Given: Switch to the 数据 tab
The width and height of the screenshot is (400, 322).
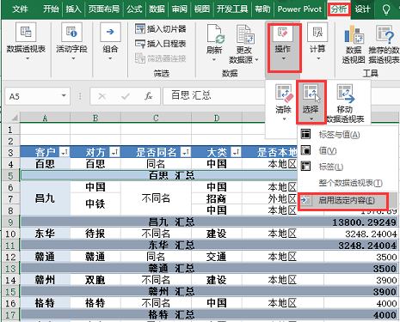Looking at the screenshot, I should pyautogui.click(x=157, y=9).
